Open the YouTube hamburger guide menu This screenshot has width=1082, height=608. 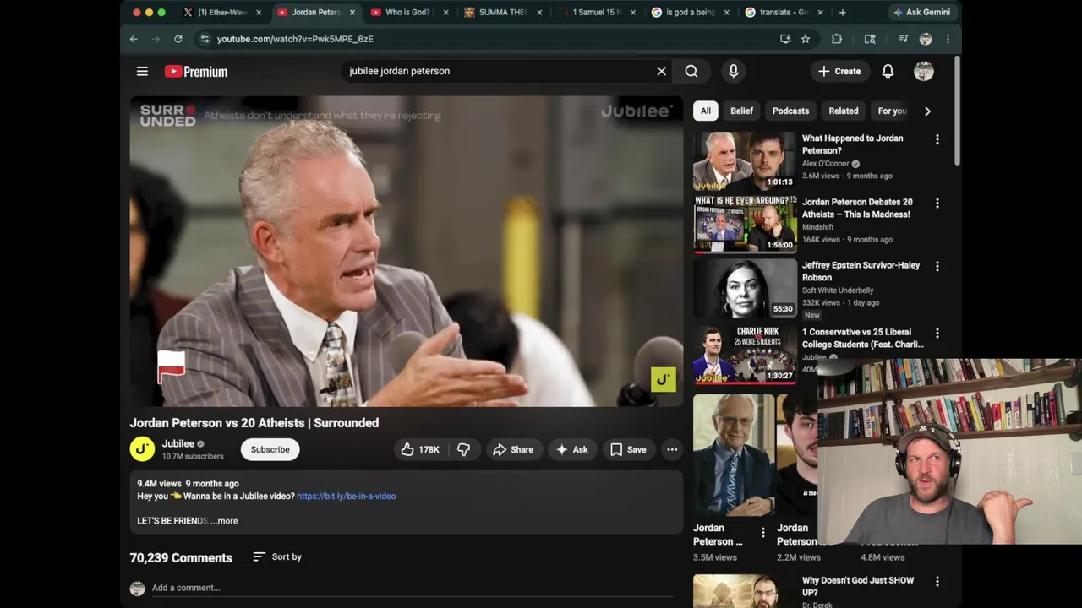click(142, 72)
